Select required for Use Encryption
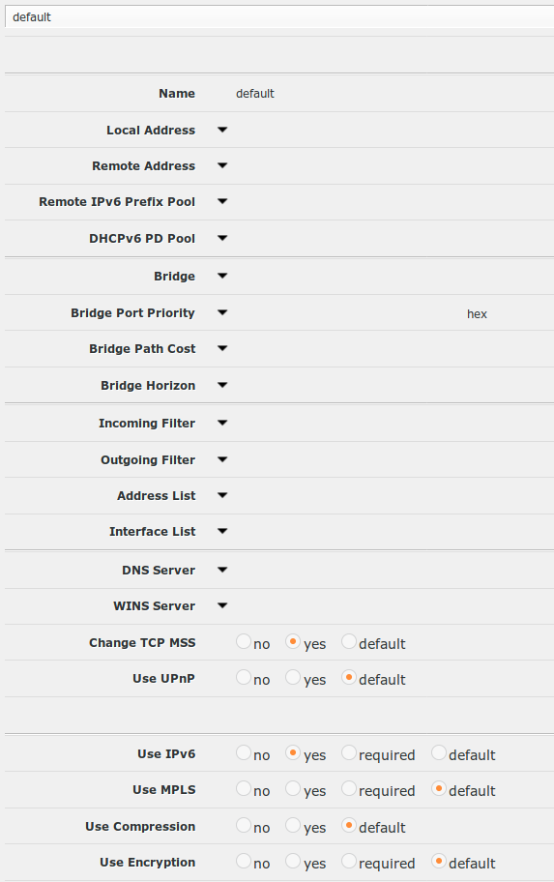Viewport: 554px width, 882px height. (x=349, y=861)
